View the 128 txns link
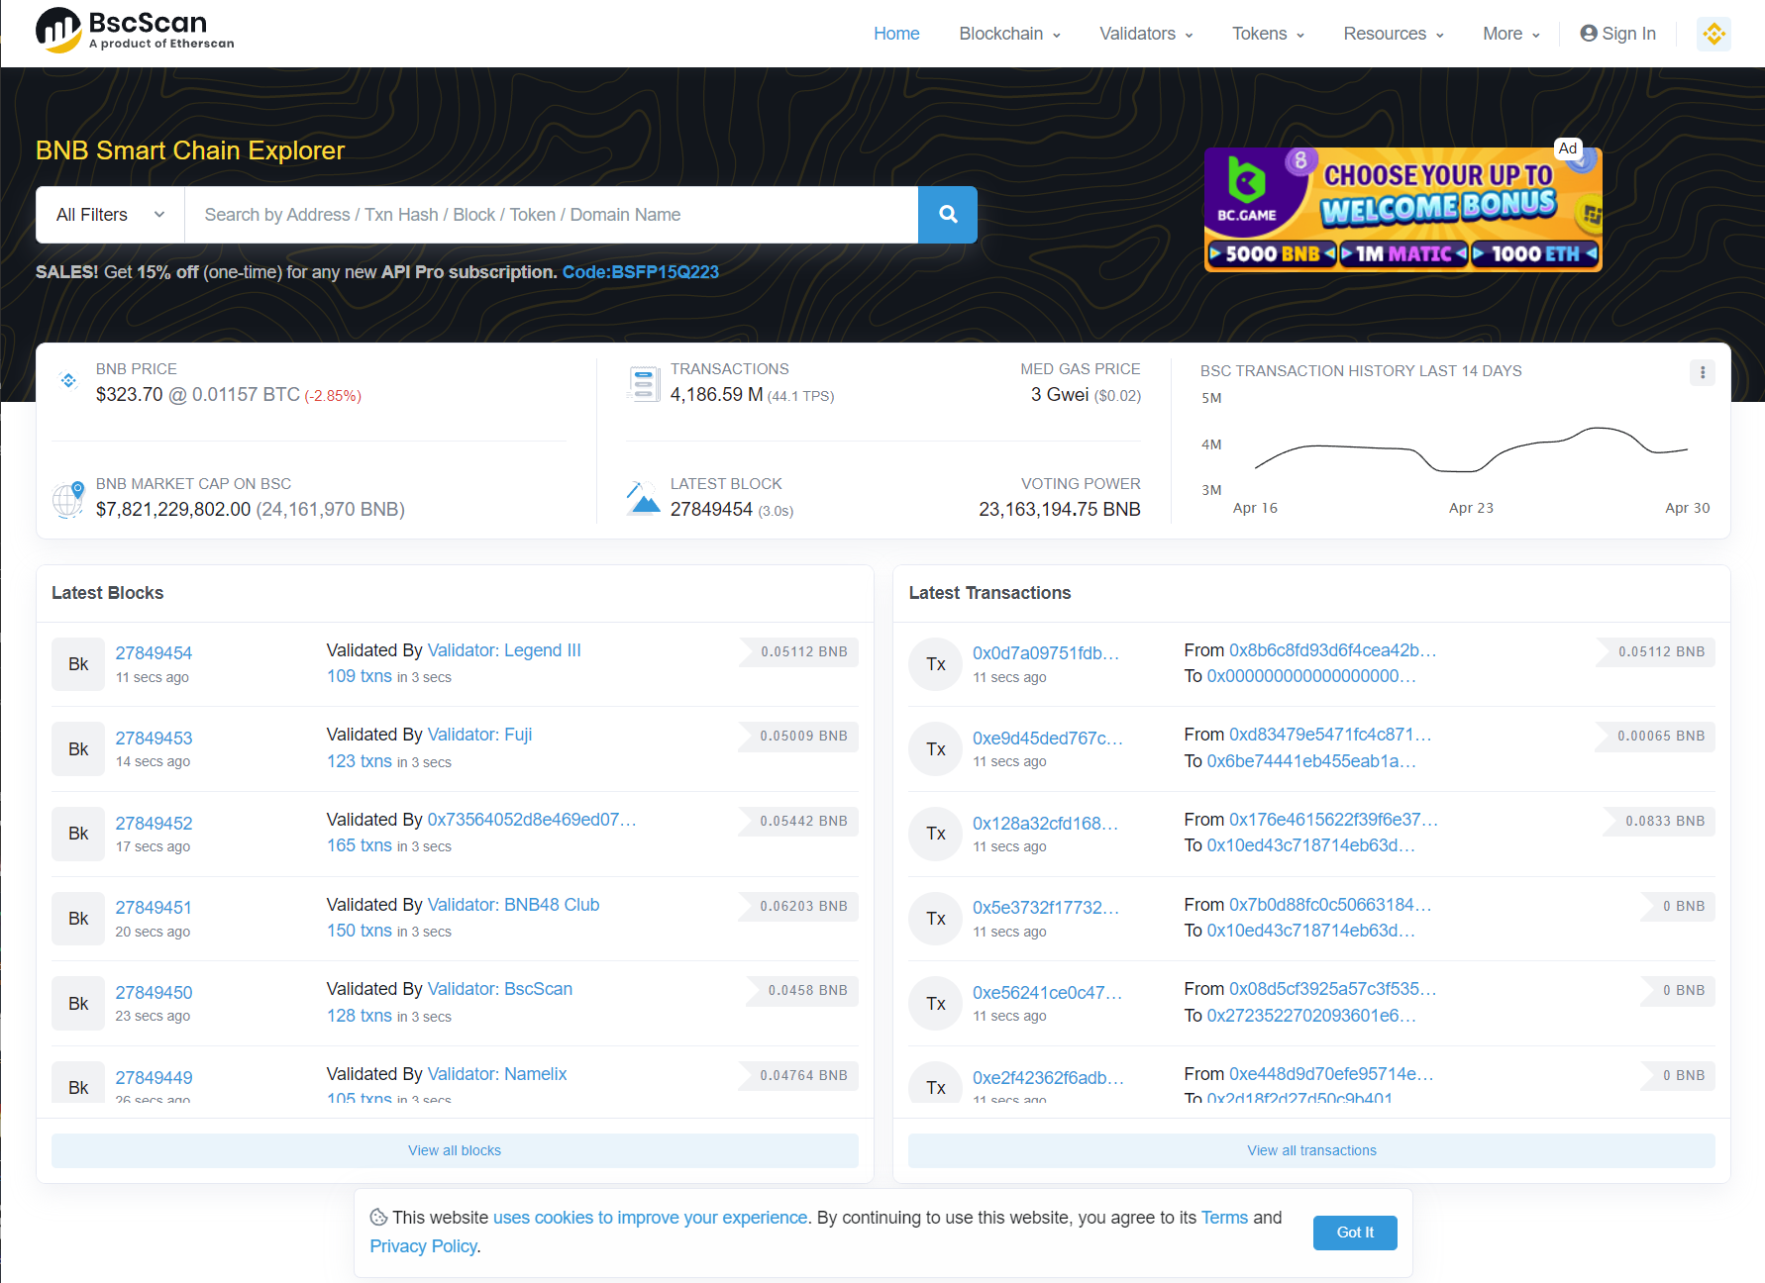The height and width of the screenshot is (1283, 1765). coord(360,1016)
